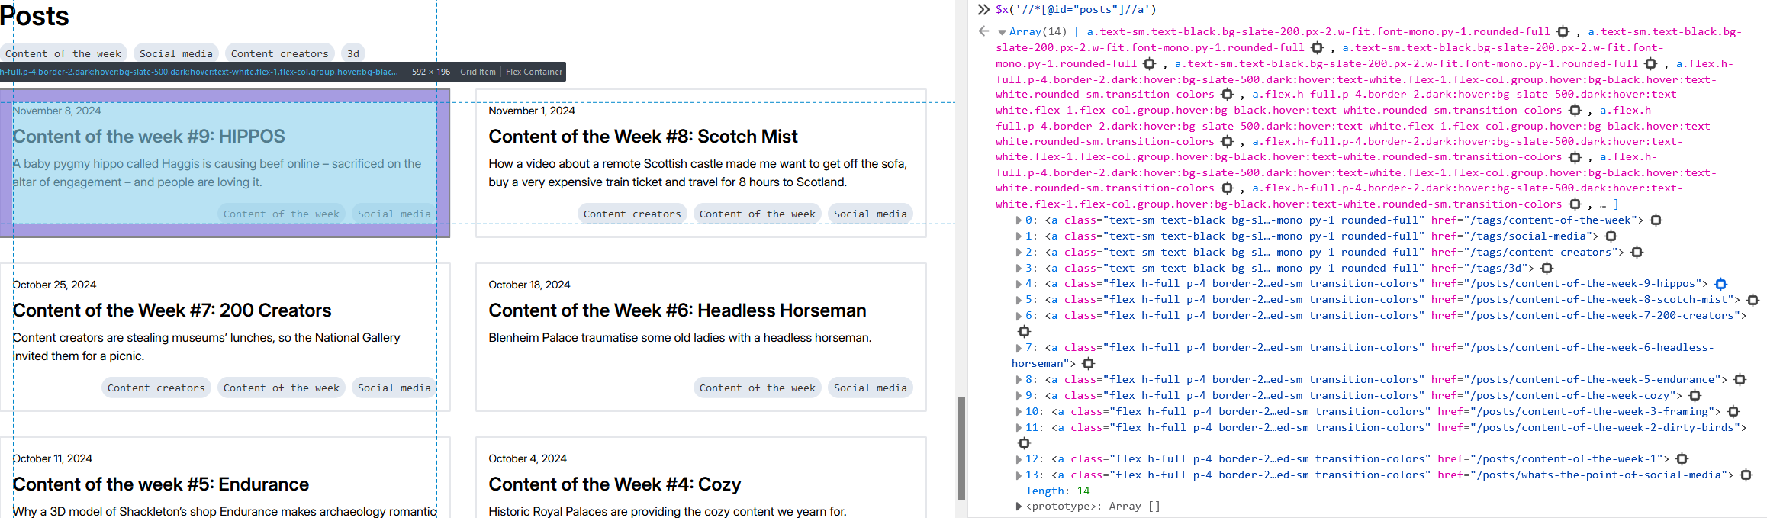Image resolution: width=1767 pixels, height=518 pixels.
Task: Select the 3d tag filter under Posts
Action: point(352,53)
